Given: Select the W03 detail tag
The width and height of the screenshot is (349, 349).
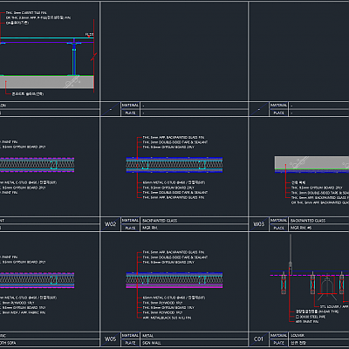Looking at the screenshot, I should click(258, 224).
